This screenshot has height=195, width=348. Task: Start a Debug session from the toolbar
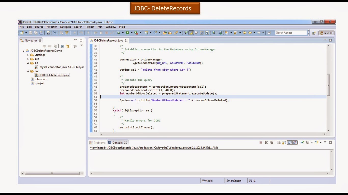coord(119,33)
